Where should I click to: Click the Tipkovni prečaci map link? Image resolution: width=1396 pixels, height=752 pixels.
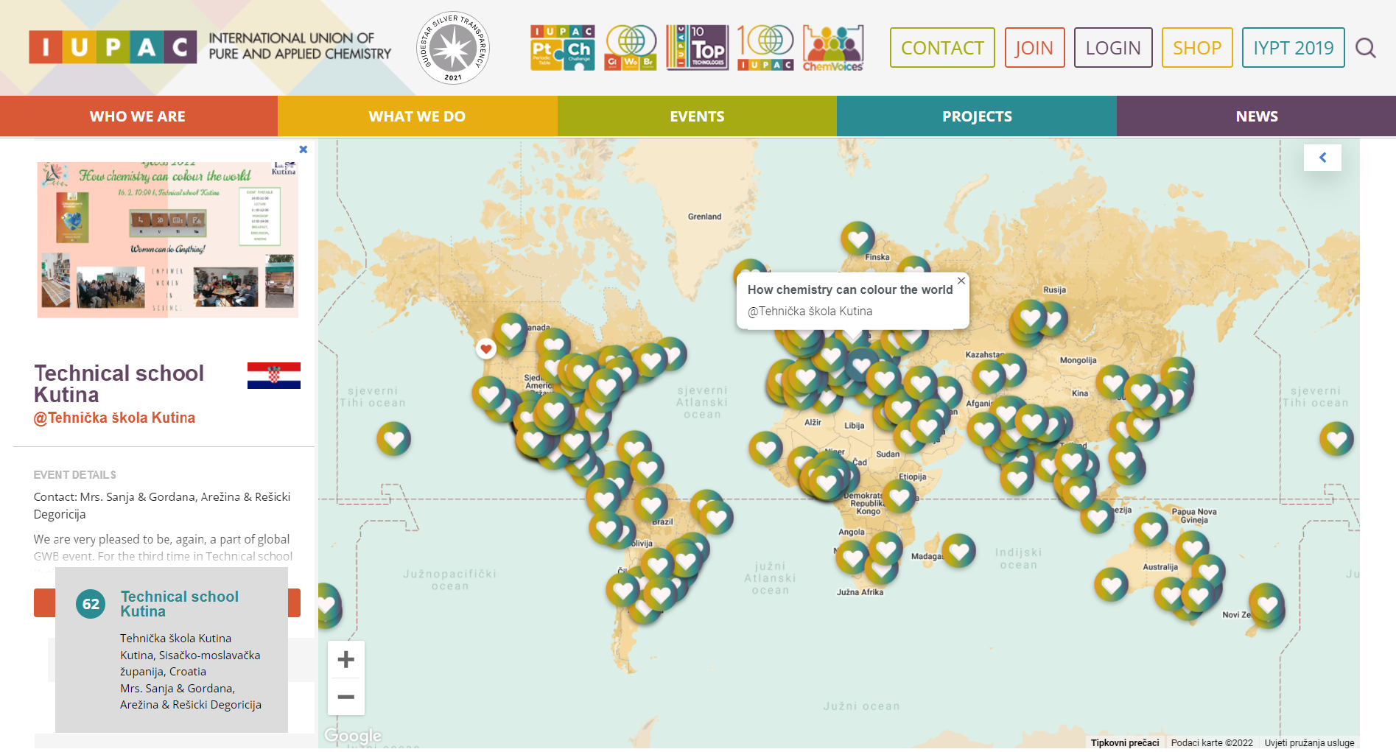coord(1125,742)
